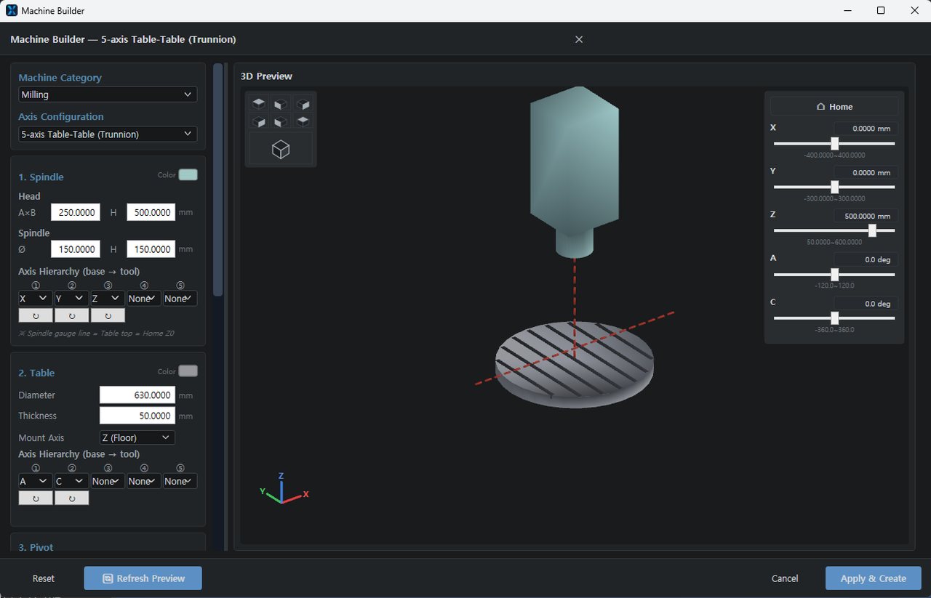
Task: Click the Home button in axis panel
Action: tap(834, 106)
